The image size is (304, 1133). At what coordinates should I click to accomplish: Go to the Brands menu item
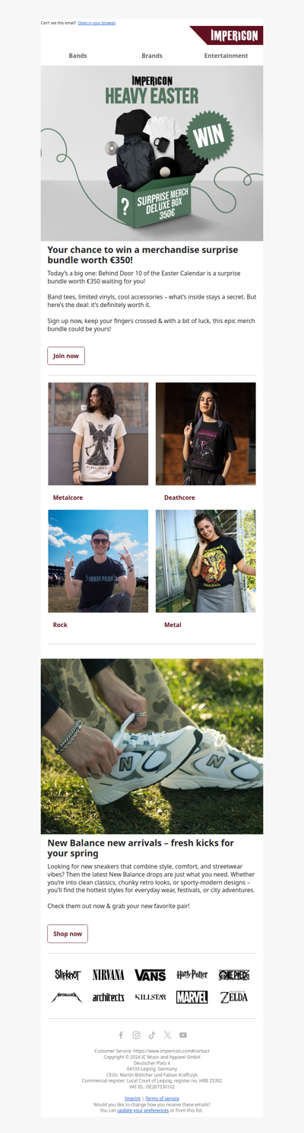tap(152, 56)
